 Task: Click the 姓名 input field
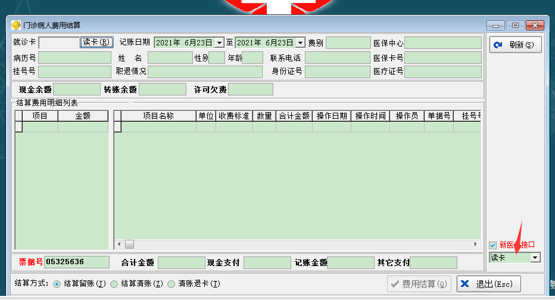(x=170, y=58)
